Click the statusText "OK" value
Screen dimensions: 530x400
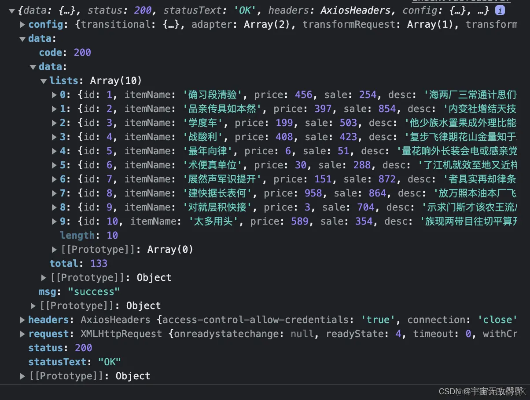pyautogui.click(x=109, y=362)
